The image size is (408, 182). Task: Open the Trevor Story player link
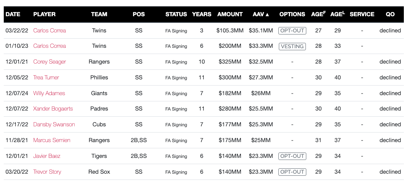point(48,172)
